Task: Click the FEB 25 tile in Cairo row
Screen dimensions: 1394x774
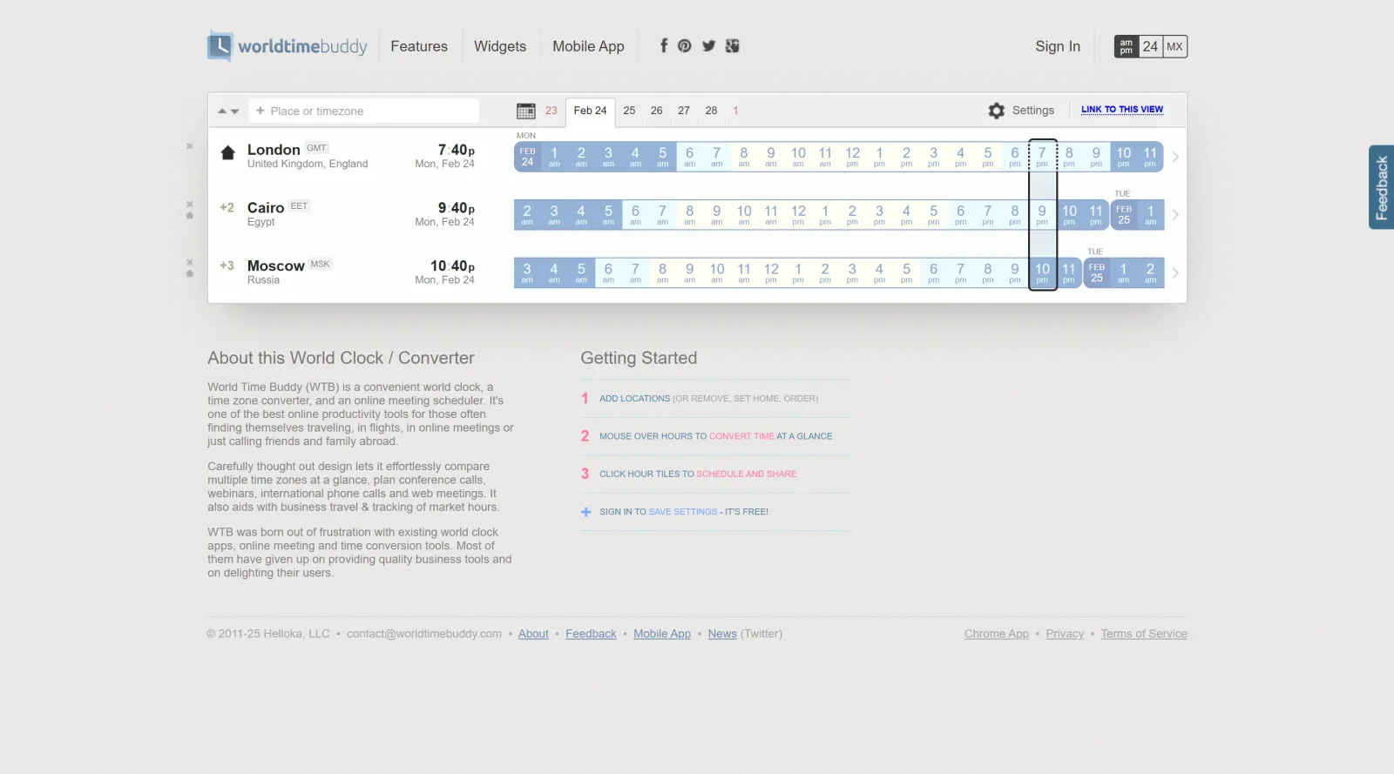Action: pyautogui.click(x=1124, y=215)
